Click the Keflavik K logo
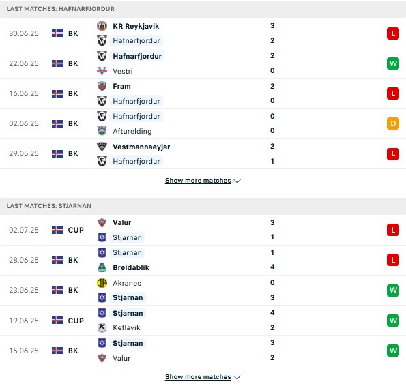 pos(102,327)
